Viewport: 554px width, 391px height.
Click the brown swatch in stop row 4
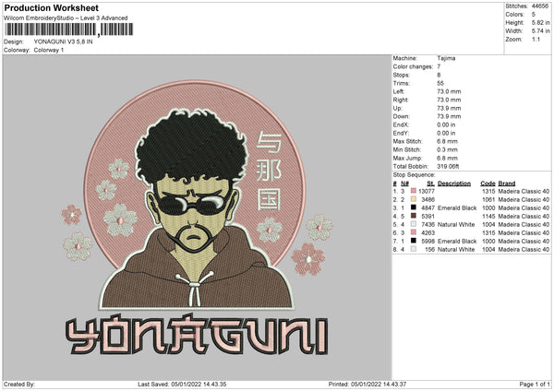click(414, 216)
